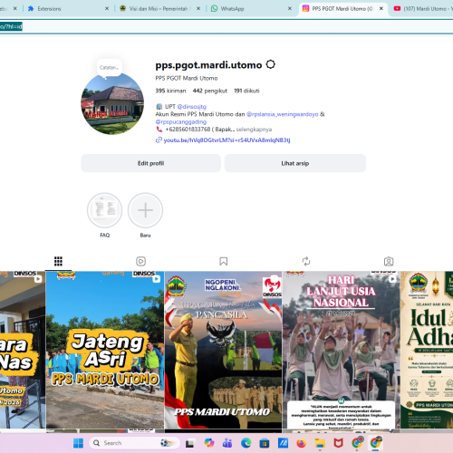Open the Windows Start menu
The image size is (453, 453).
tap(78, 443)
